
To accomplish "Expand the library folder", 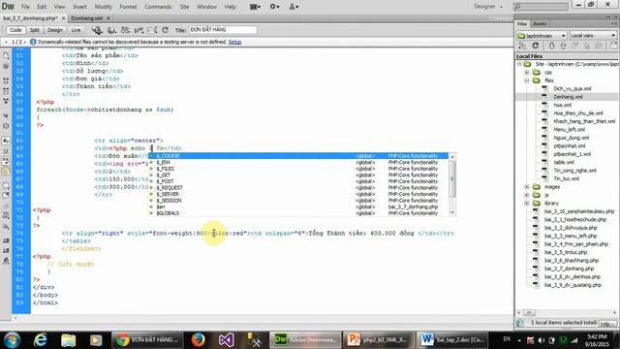I will [x=527, y=203].
